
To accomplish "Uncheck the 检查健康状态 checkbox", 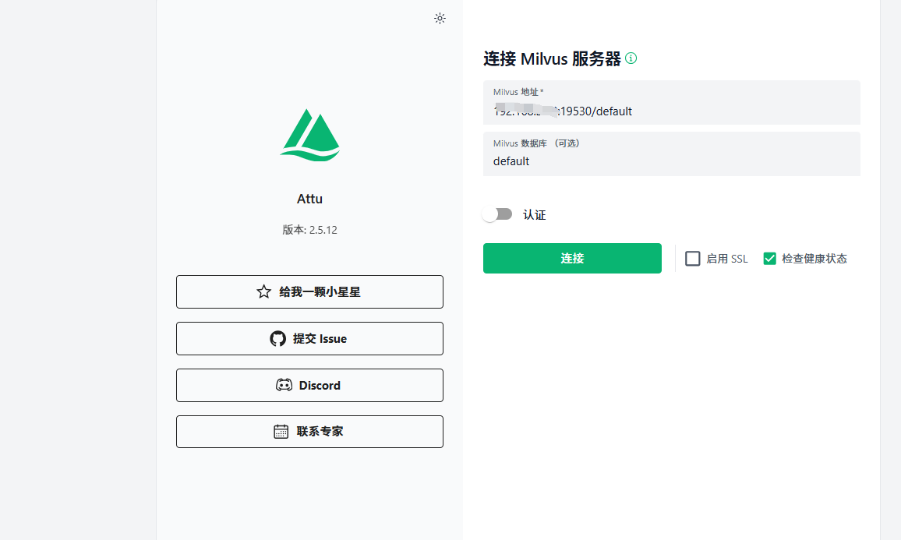I will click(769, 259).
